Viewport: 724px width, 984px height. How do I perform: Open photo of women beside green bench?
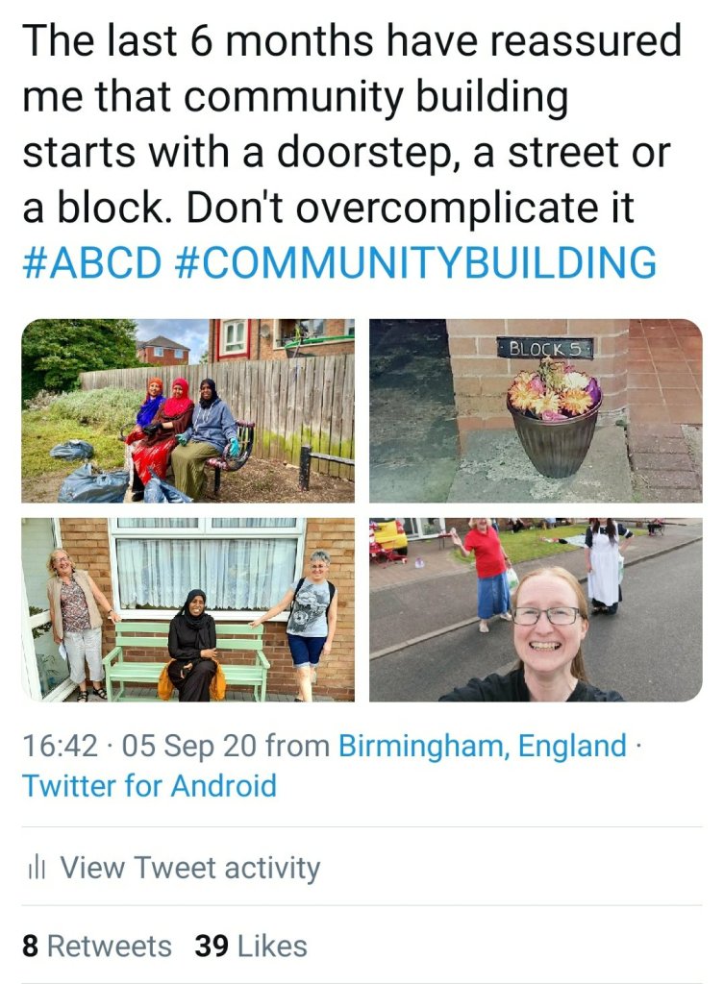[187, 609]
